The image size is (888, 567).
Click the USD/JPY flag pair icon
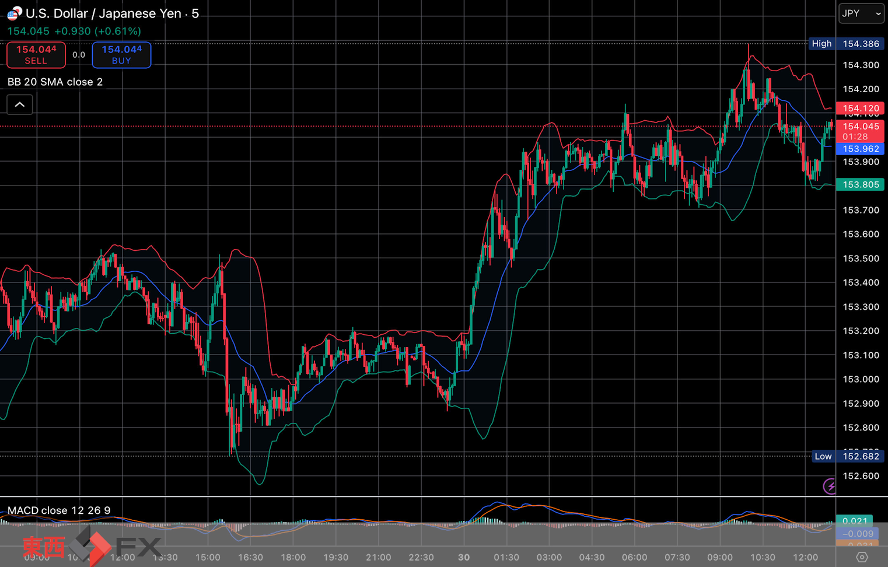coord(14,13)
